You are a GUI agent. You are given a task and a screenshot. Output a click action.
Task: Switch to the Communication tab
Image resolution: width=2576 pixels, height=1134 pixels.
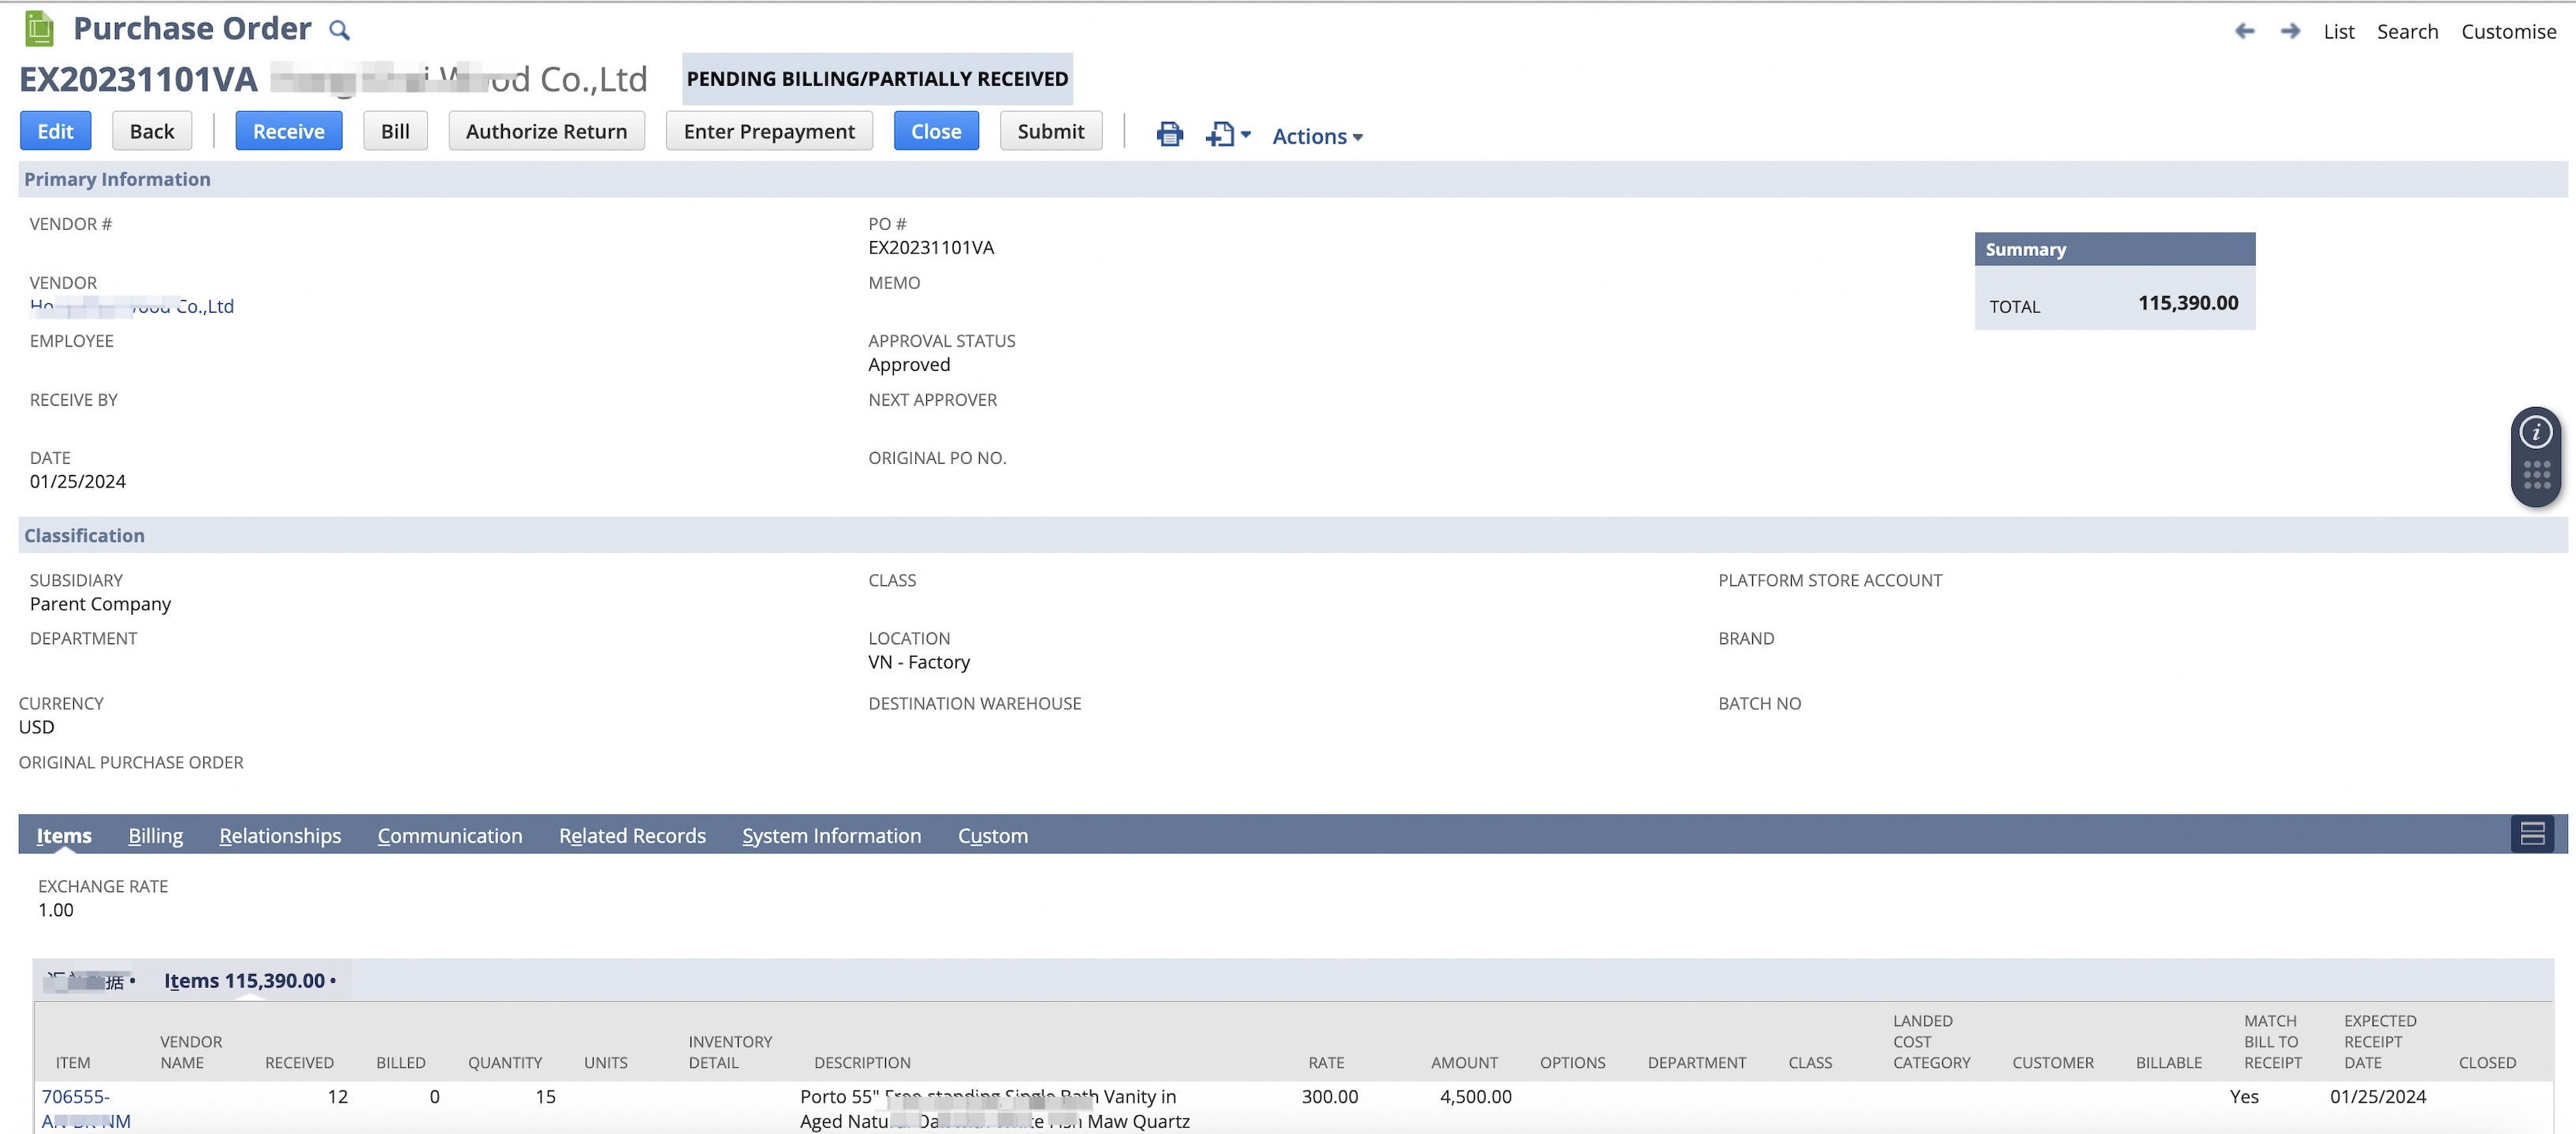(x=450, y=836)
